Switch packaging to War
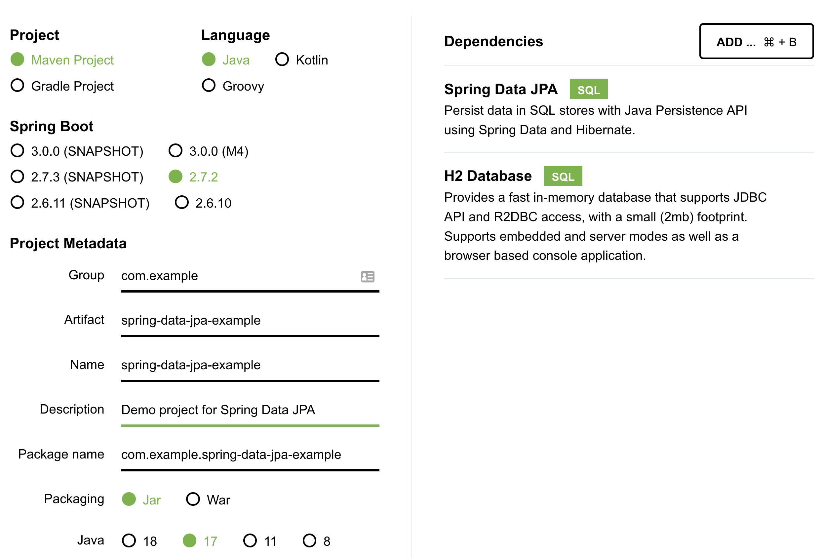 point(193,499)
